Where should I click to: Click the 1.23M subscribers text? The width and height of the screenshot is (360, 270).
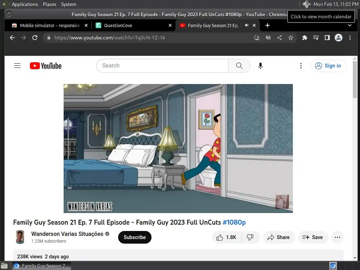(49, 241)
